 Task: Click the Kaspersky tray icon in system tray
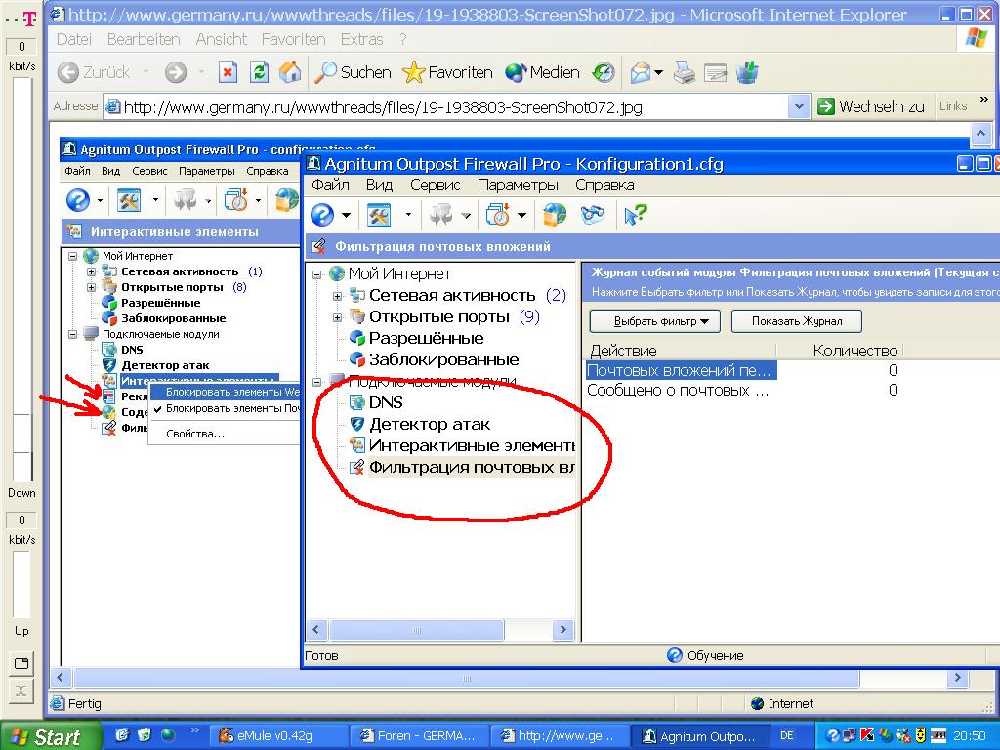point(867,735)
